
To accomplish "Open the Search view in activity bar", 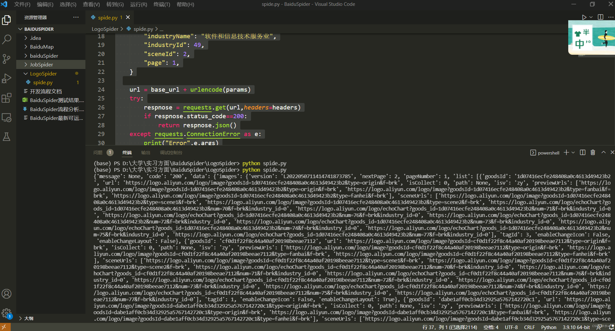I will pos(6,40).
